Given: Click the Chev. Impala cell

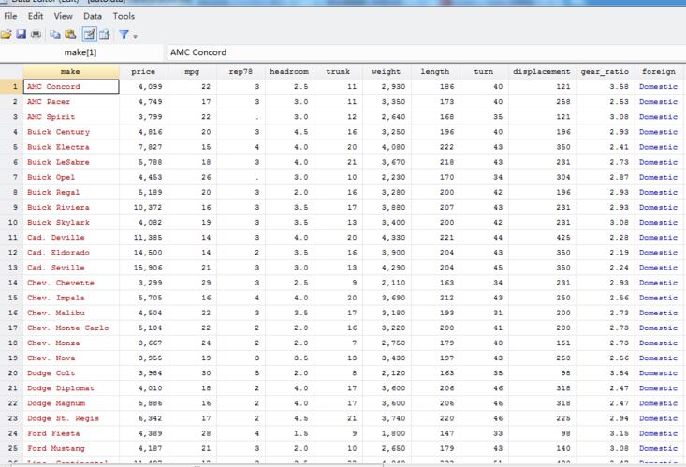Looking at the screenshot, I should click(71, 298).
